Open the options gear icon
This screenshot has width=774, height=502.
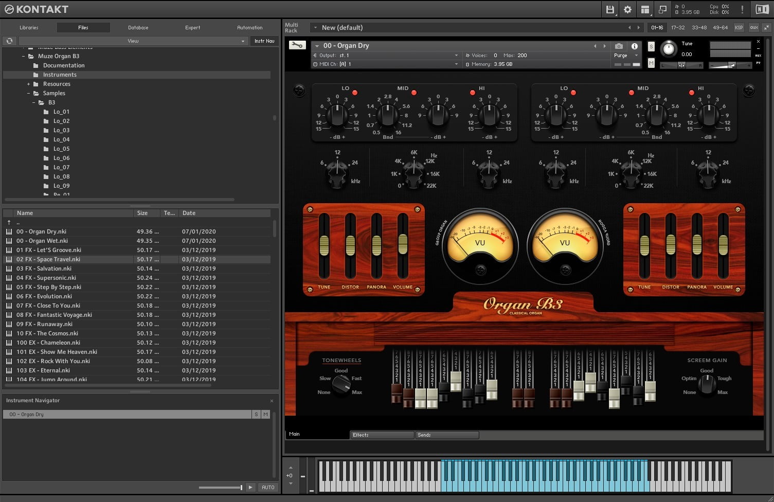[x=627, y=9]
